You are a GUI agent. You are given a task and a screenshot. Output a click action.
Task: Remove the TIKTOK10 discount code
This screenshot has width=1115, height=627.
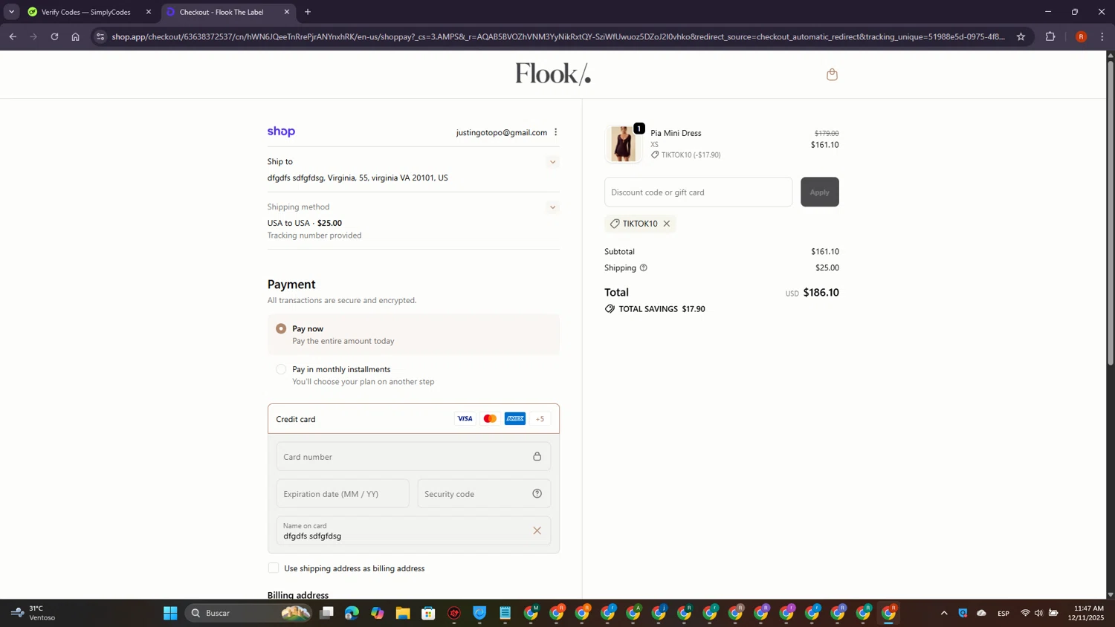tap(667, 224)
